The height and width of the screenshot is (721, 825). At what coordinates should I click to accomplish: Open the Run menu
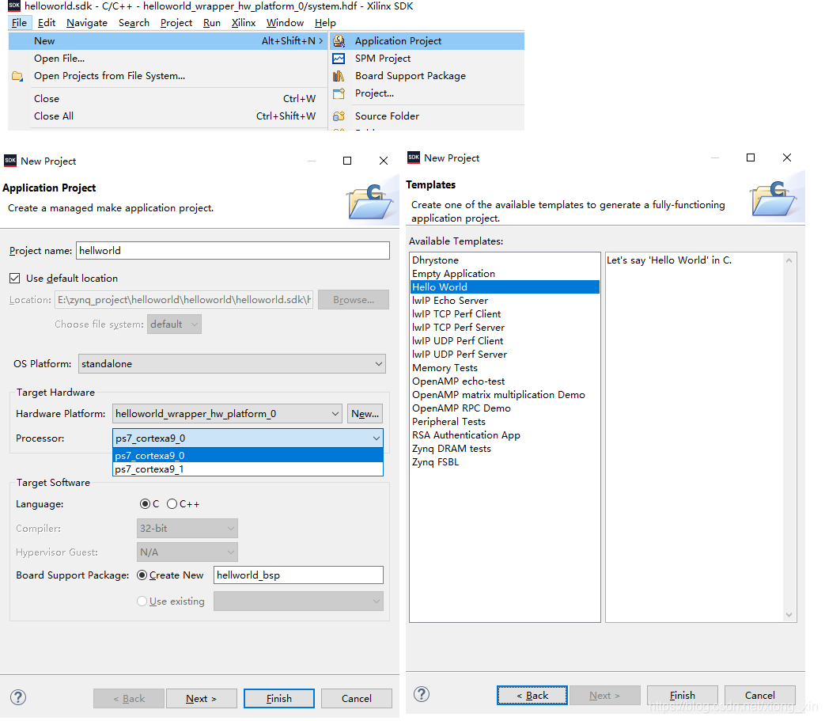coord(211,23)
